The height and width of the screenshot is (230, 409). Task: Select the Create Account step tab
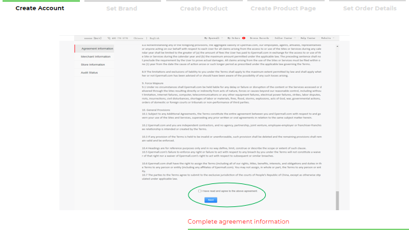40,8
